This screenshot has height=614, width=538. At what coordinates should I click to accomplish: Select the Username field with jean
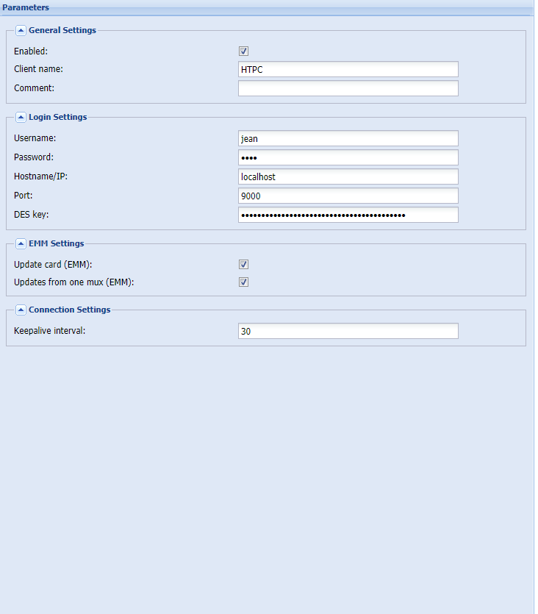click(348, 138)
